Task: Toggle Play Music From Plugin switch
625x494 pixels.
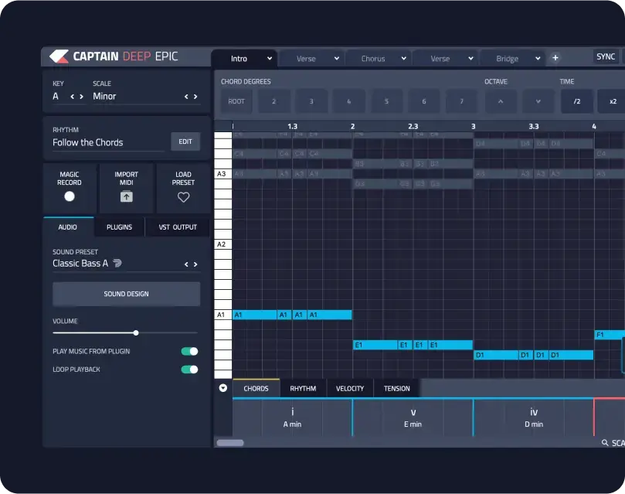Action: (x=189, y=351)
